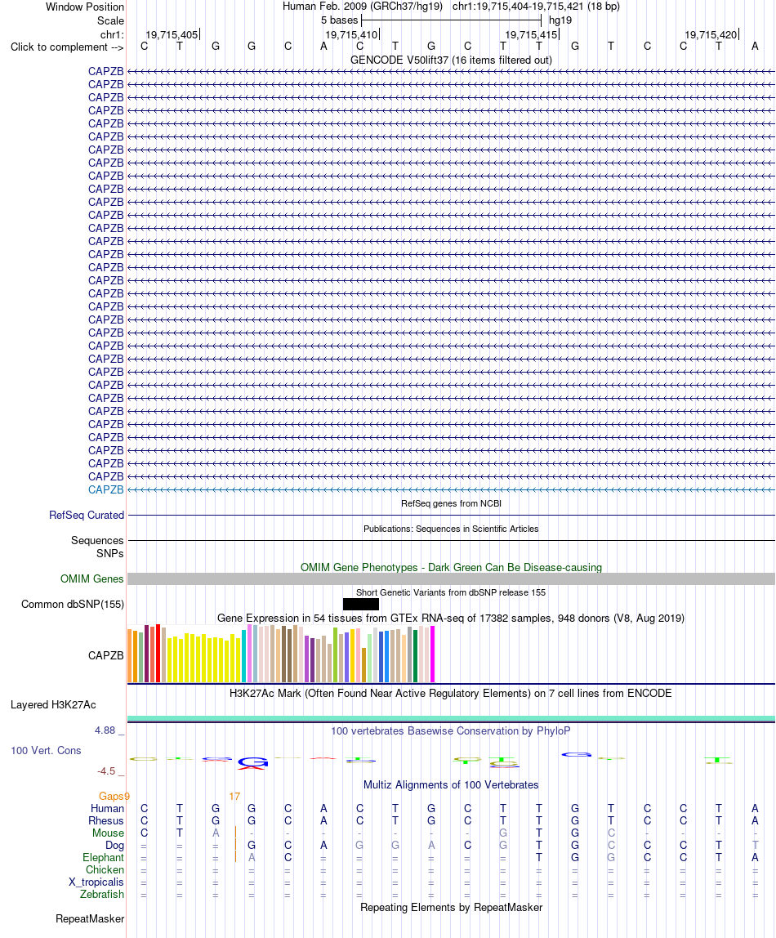
Task: Select the X_tropicalis alignment row label
Action: 96,882
